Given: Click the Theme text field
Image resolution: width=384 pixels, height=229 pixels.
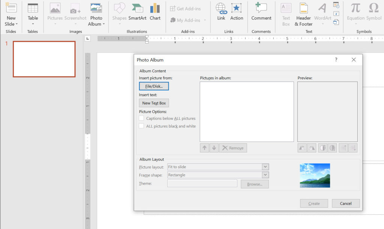Looking at the screenshot, I should click(x=202, y=184).
